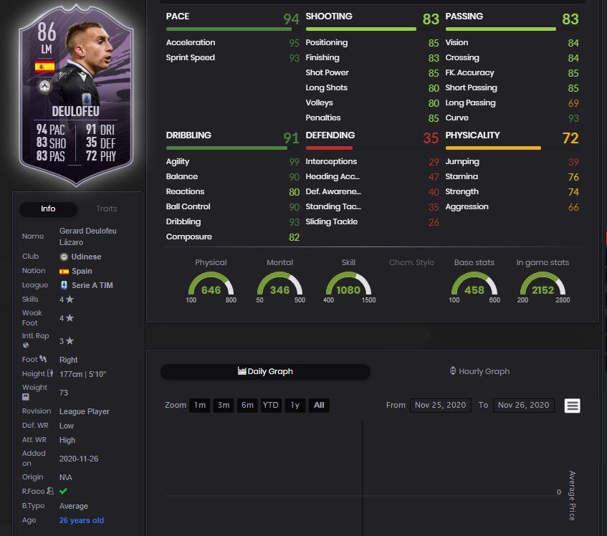Open the chart hamburger menu icon
Image resolution: width=607 pixels, height=536 pixels.
(x=572, y=406)
